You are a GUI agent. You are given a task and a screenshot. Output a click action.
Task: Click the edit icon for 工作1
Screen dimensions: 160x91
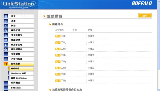tap(58, 36)
